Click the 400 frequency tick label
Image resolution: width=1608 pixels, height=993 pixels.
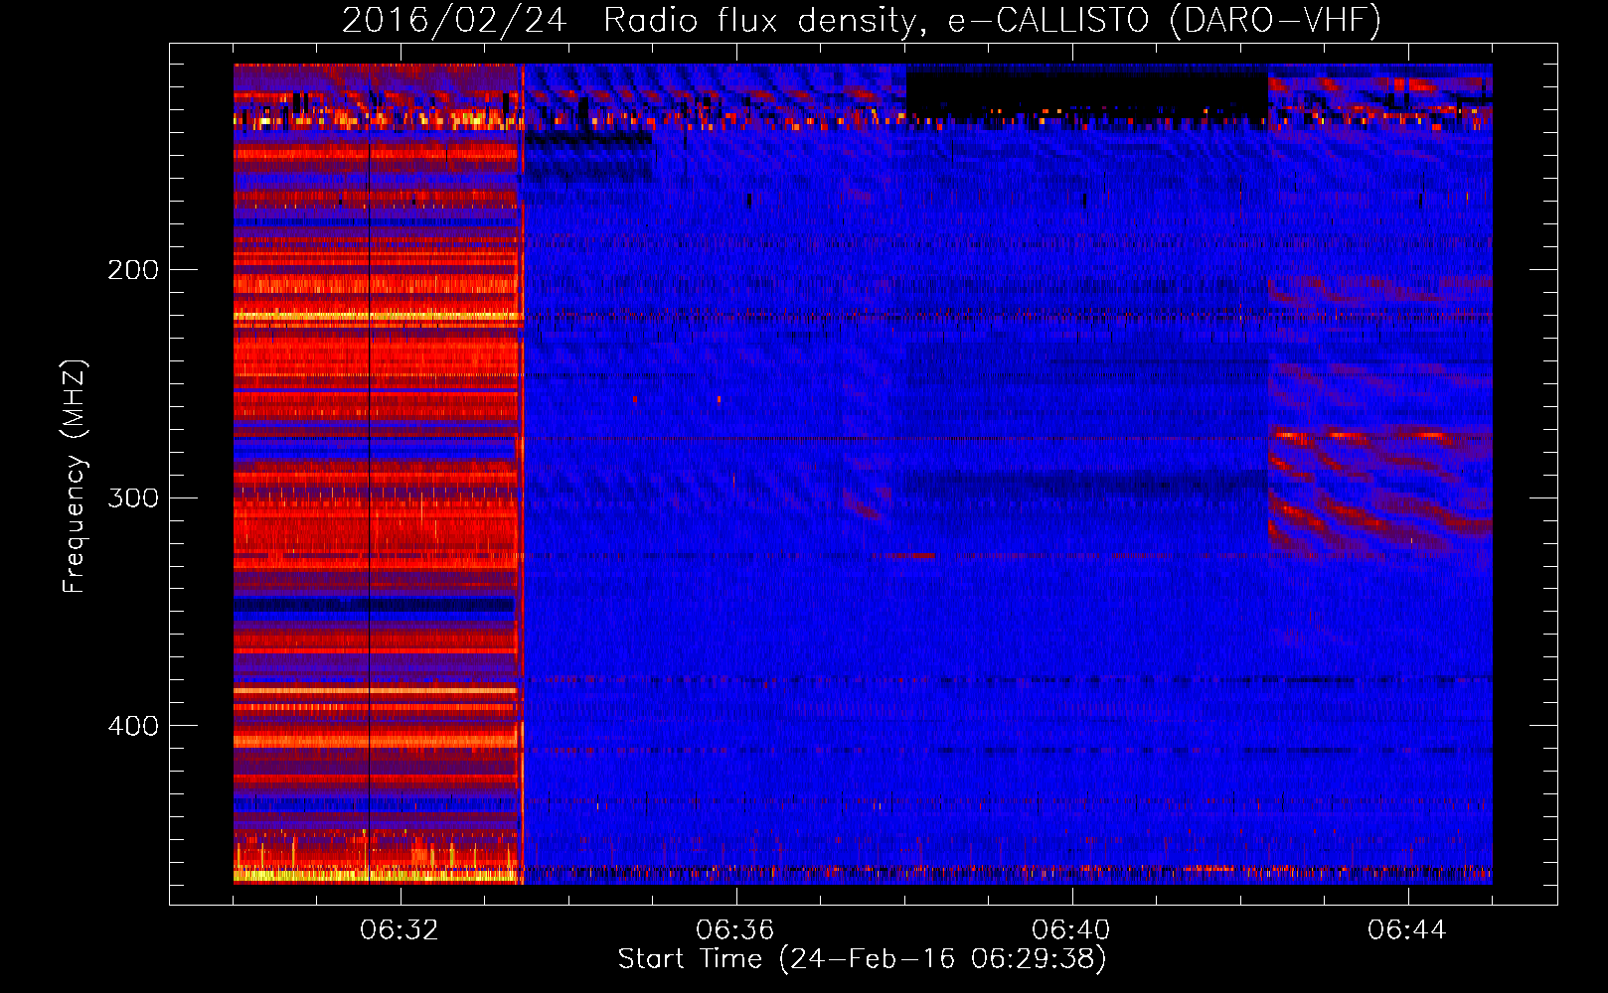(133, 726)
